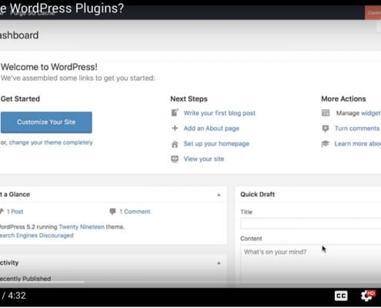The image size is (381, 308).
Task: Click the Recently Published text
Action: tap(25, 279)
